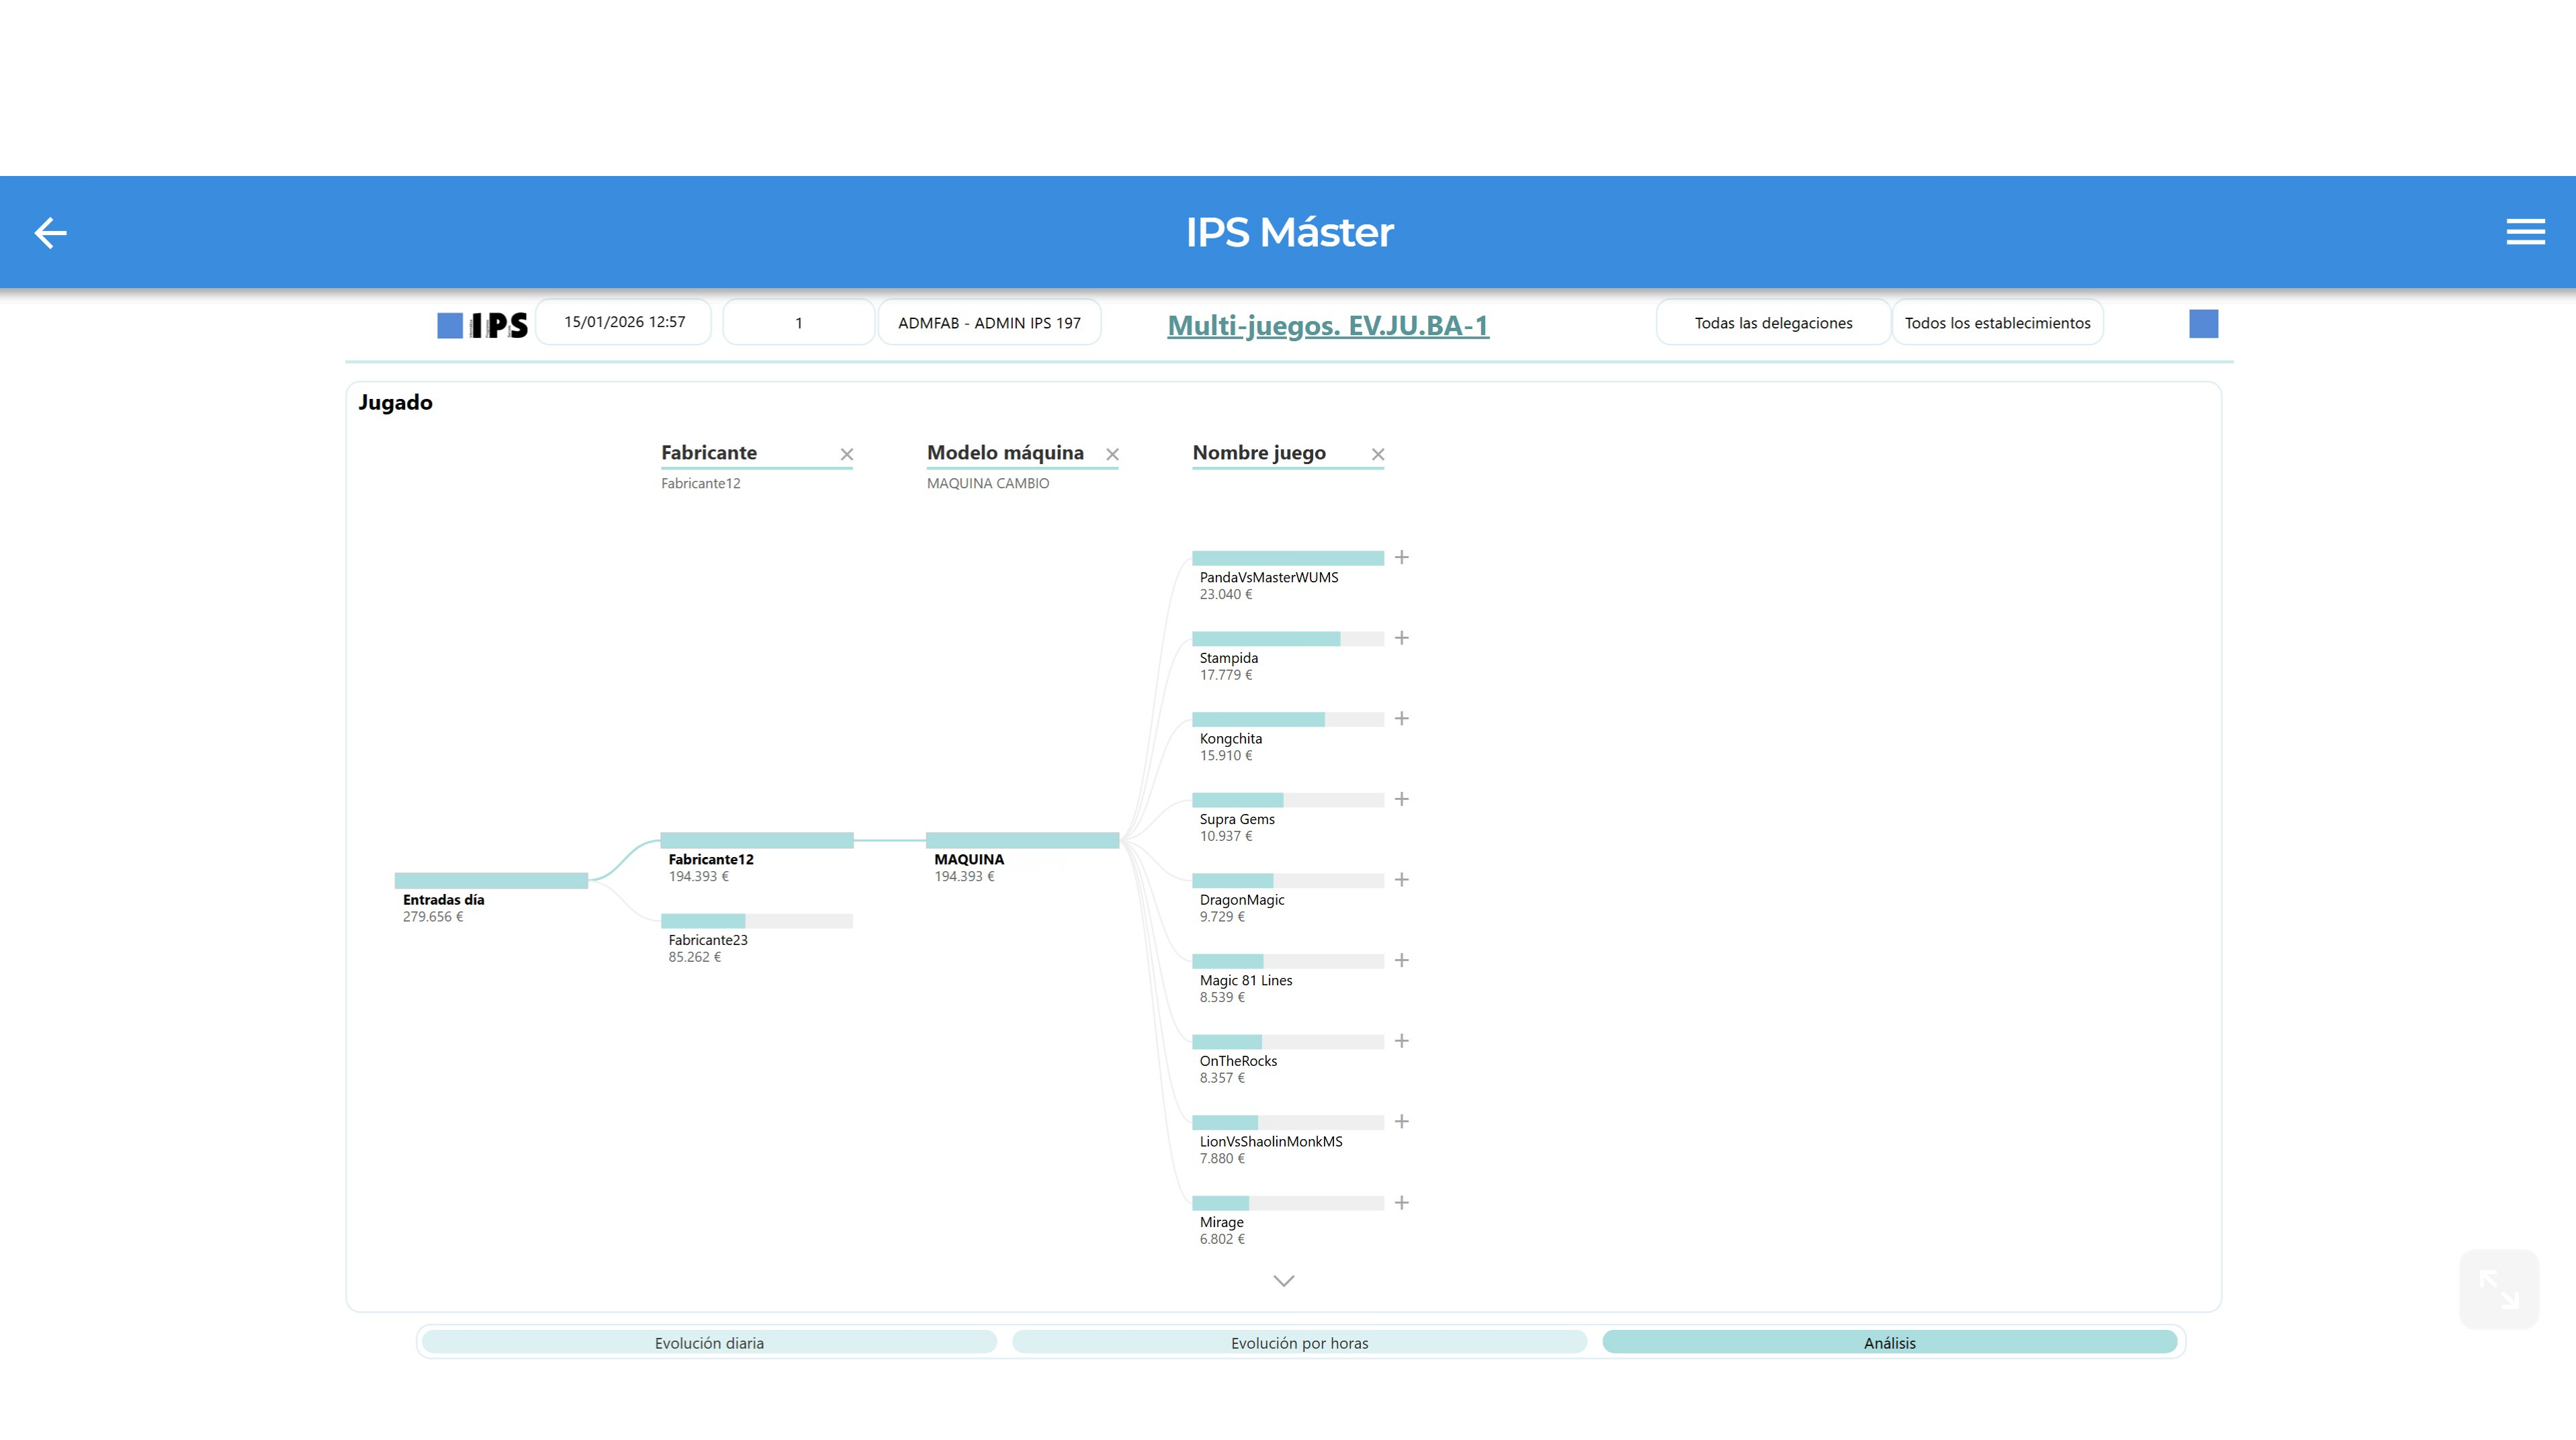Expand Stampida node with plus icon
This screenshot has height=1440, width=2576.
[x=1402, y=638]
